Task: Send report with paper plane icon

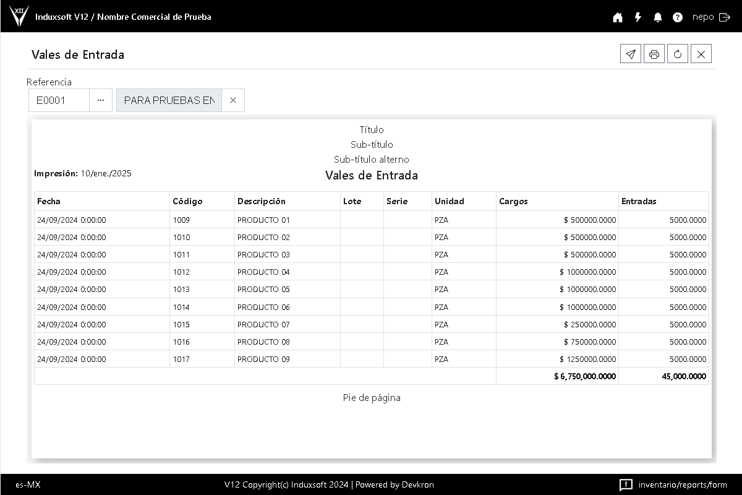Action: (630, 54)
